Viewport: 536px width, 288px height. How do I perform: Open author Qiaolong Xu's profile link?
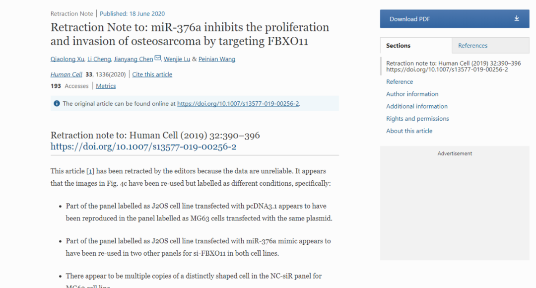coord(67,59)
